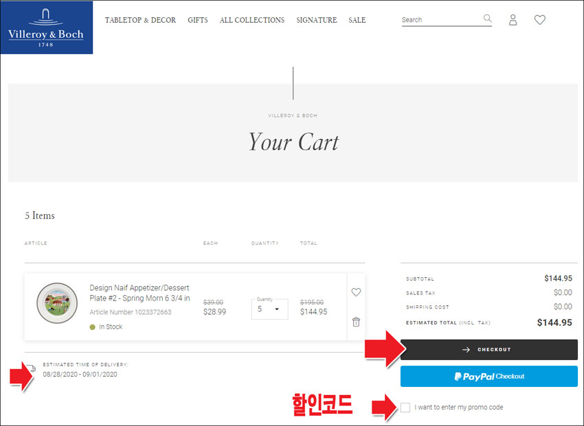Viewport: 584px width, 426px height.
Task: Click the search magnifier icon
Action: [x=487, y=19]
